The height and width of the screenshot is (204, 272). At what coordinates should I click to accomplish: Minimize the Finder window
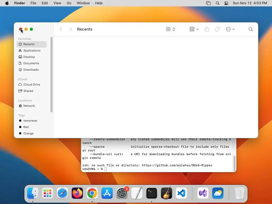pos(26,29)
